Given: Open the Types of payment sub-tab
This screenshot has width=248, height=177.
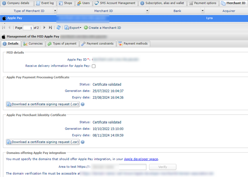Looking at the screenshot, I should [62, 44].
